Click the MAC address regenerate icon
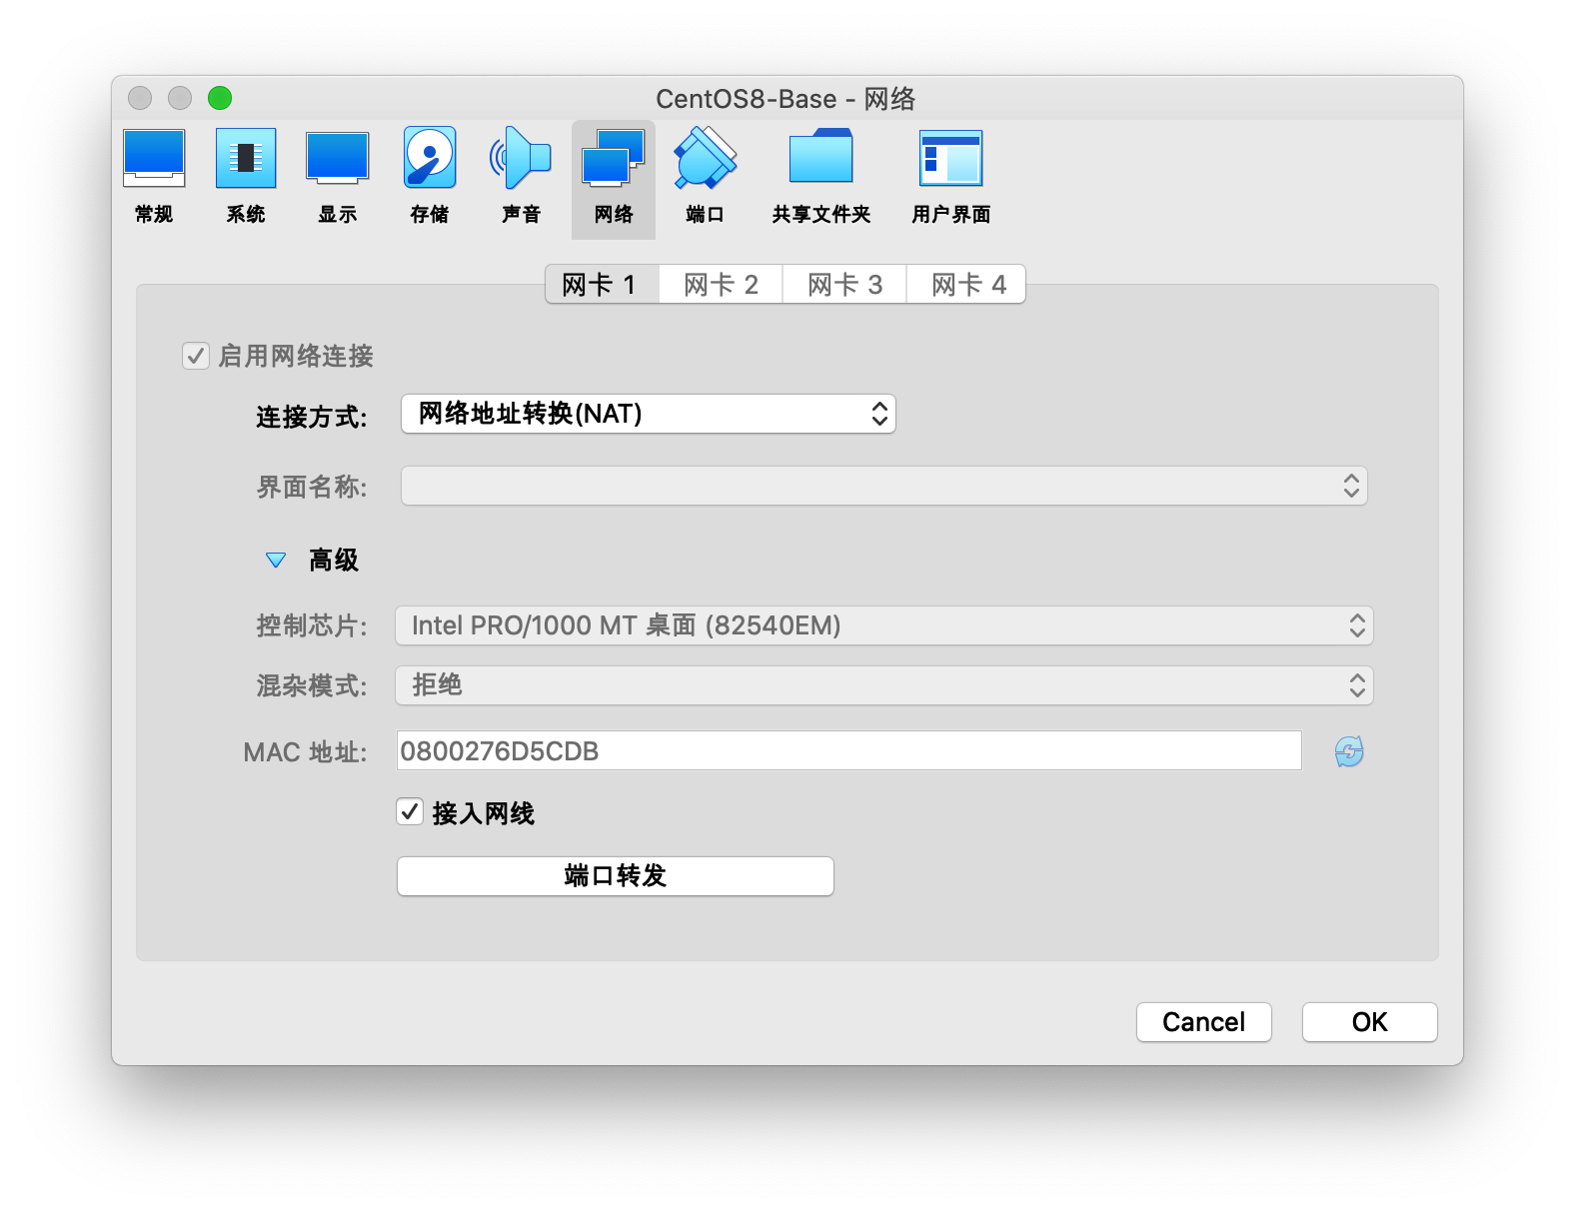Screen dimensions: 1575x1213 point(1349,751)
